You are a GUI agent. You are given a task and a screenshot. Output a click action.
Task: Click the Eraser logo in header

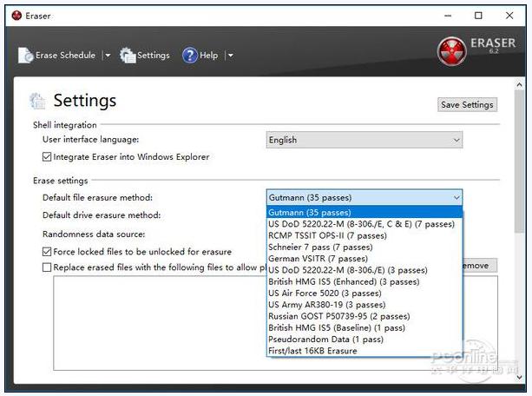(452, 51)
